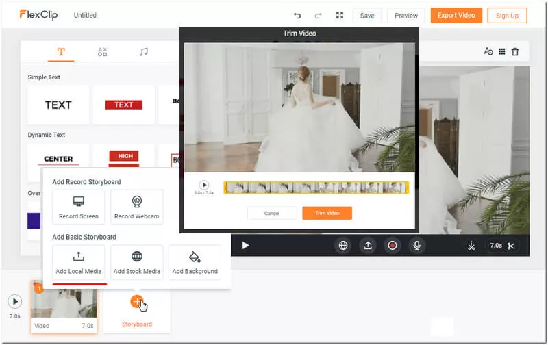
Task: Confirm with orange Trim Video button
Action: pyautogui.click(x=327, y=213)
